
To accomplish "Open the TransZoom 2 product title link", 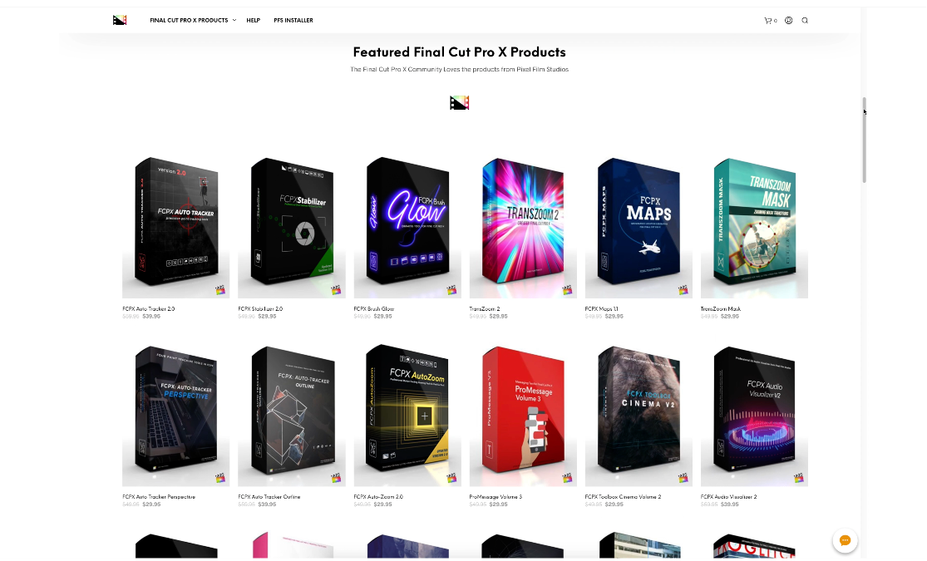I will pyautogui.click(x=485, y=308).
